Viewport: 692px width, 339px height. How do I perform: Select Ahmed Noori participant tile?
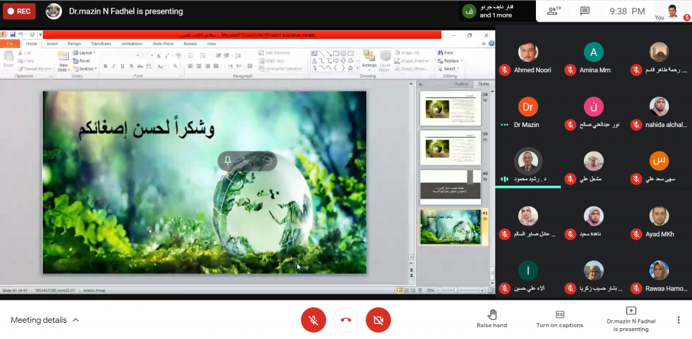(x=528, y=53)
